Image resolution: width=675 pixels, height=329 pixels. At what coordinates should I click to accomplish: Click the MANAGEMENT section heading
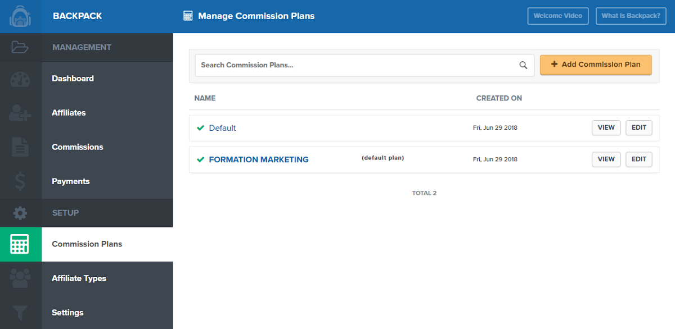tap(82, 47)
